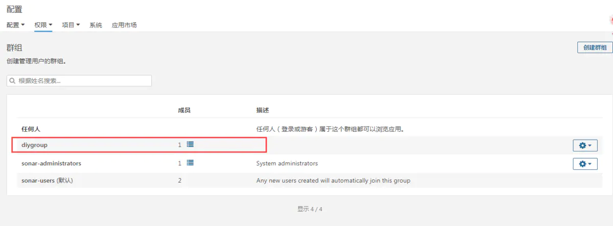Click the 成员 column header
The image size is (613, 226).
coord(184,110)
